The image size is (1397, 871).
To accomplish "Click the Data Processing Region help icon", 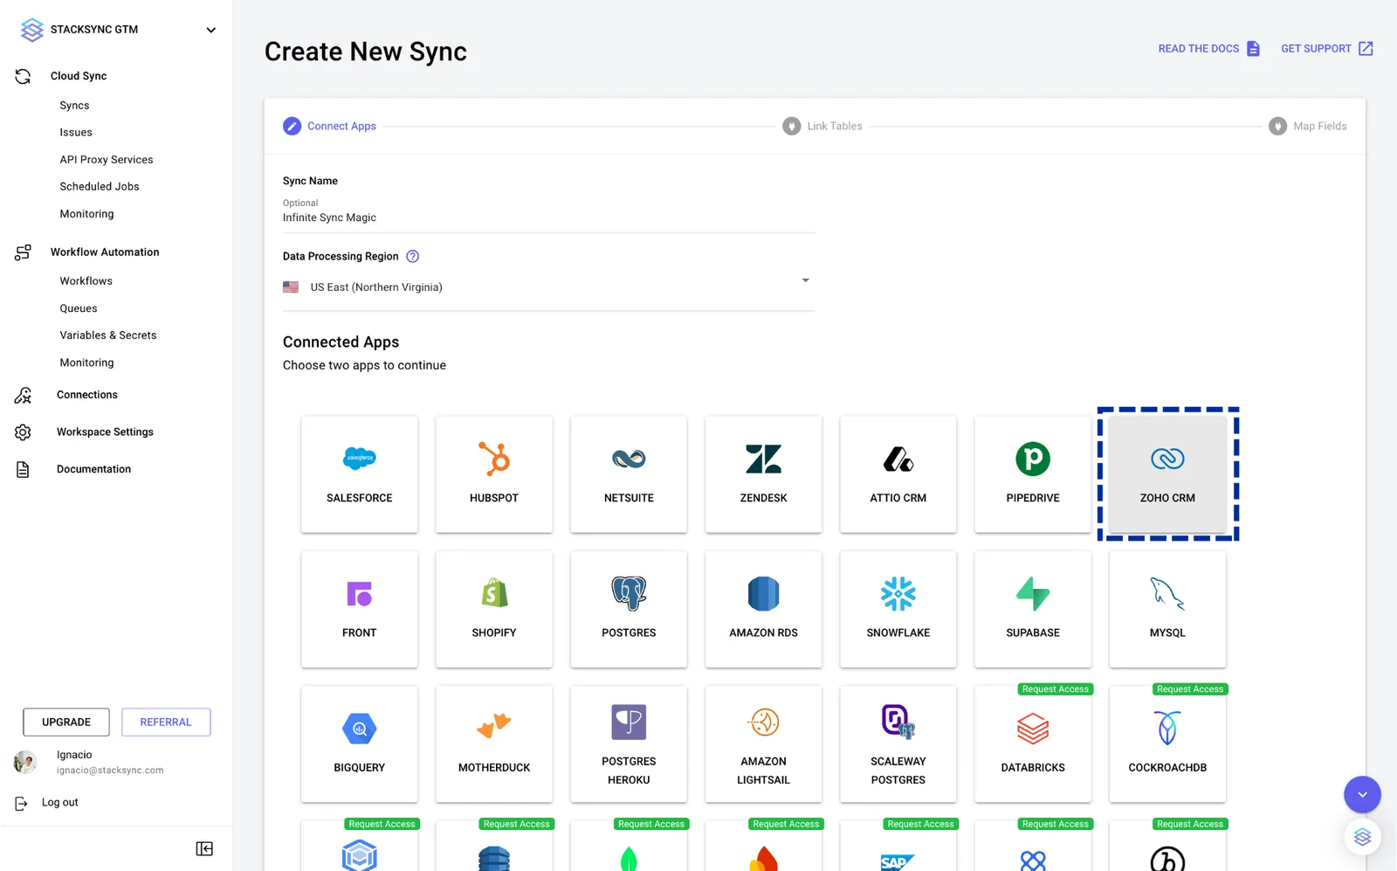I will [413, 256].
